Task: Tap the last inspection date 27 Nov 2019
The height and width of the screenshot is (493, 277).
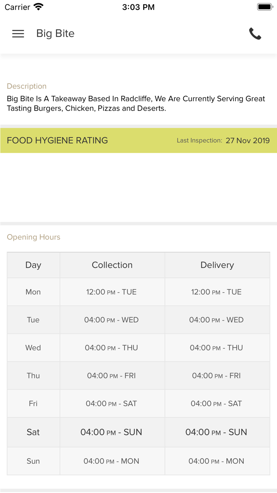Action: 247,140
